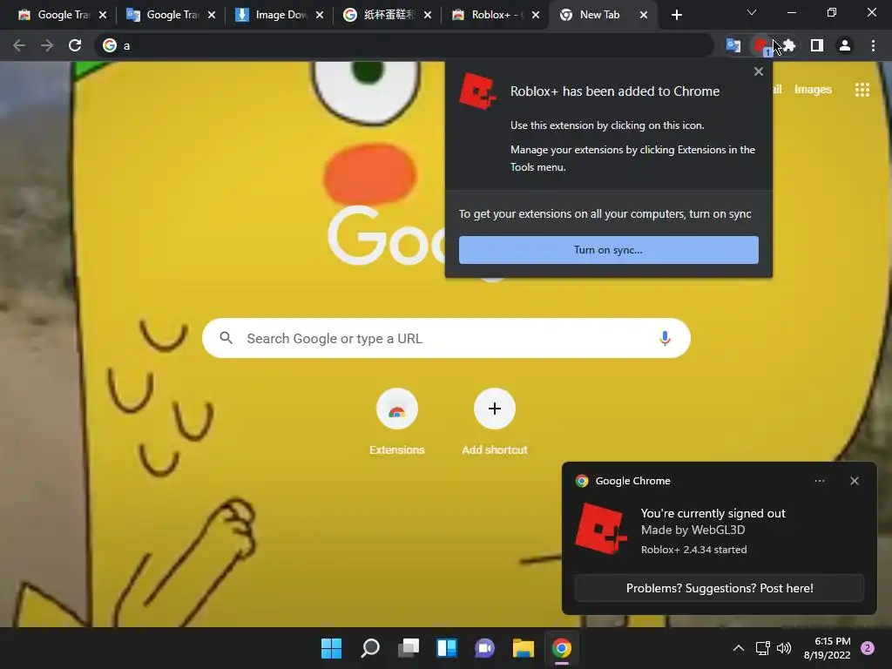This screenshot has width=892, height=669.
Task: Open the Windows Start menu
Action: point(331,648)
